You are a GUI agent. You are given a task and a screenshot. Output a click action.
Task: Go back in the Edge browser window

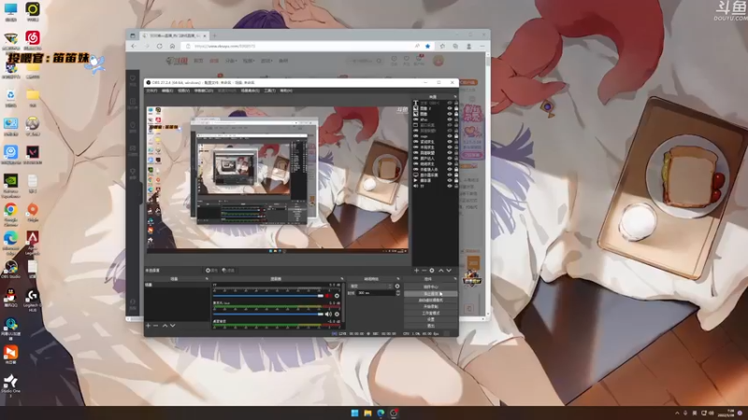point(134,46)
